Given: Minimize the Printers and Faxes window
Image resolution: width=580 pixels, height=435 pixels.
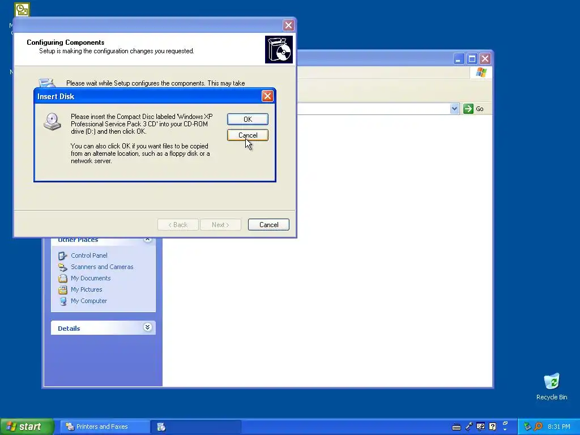Looking at the screenshot, I should (x=459, y=59).
